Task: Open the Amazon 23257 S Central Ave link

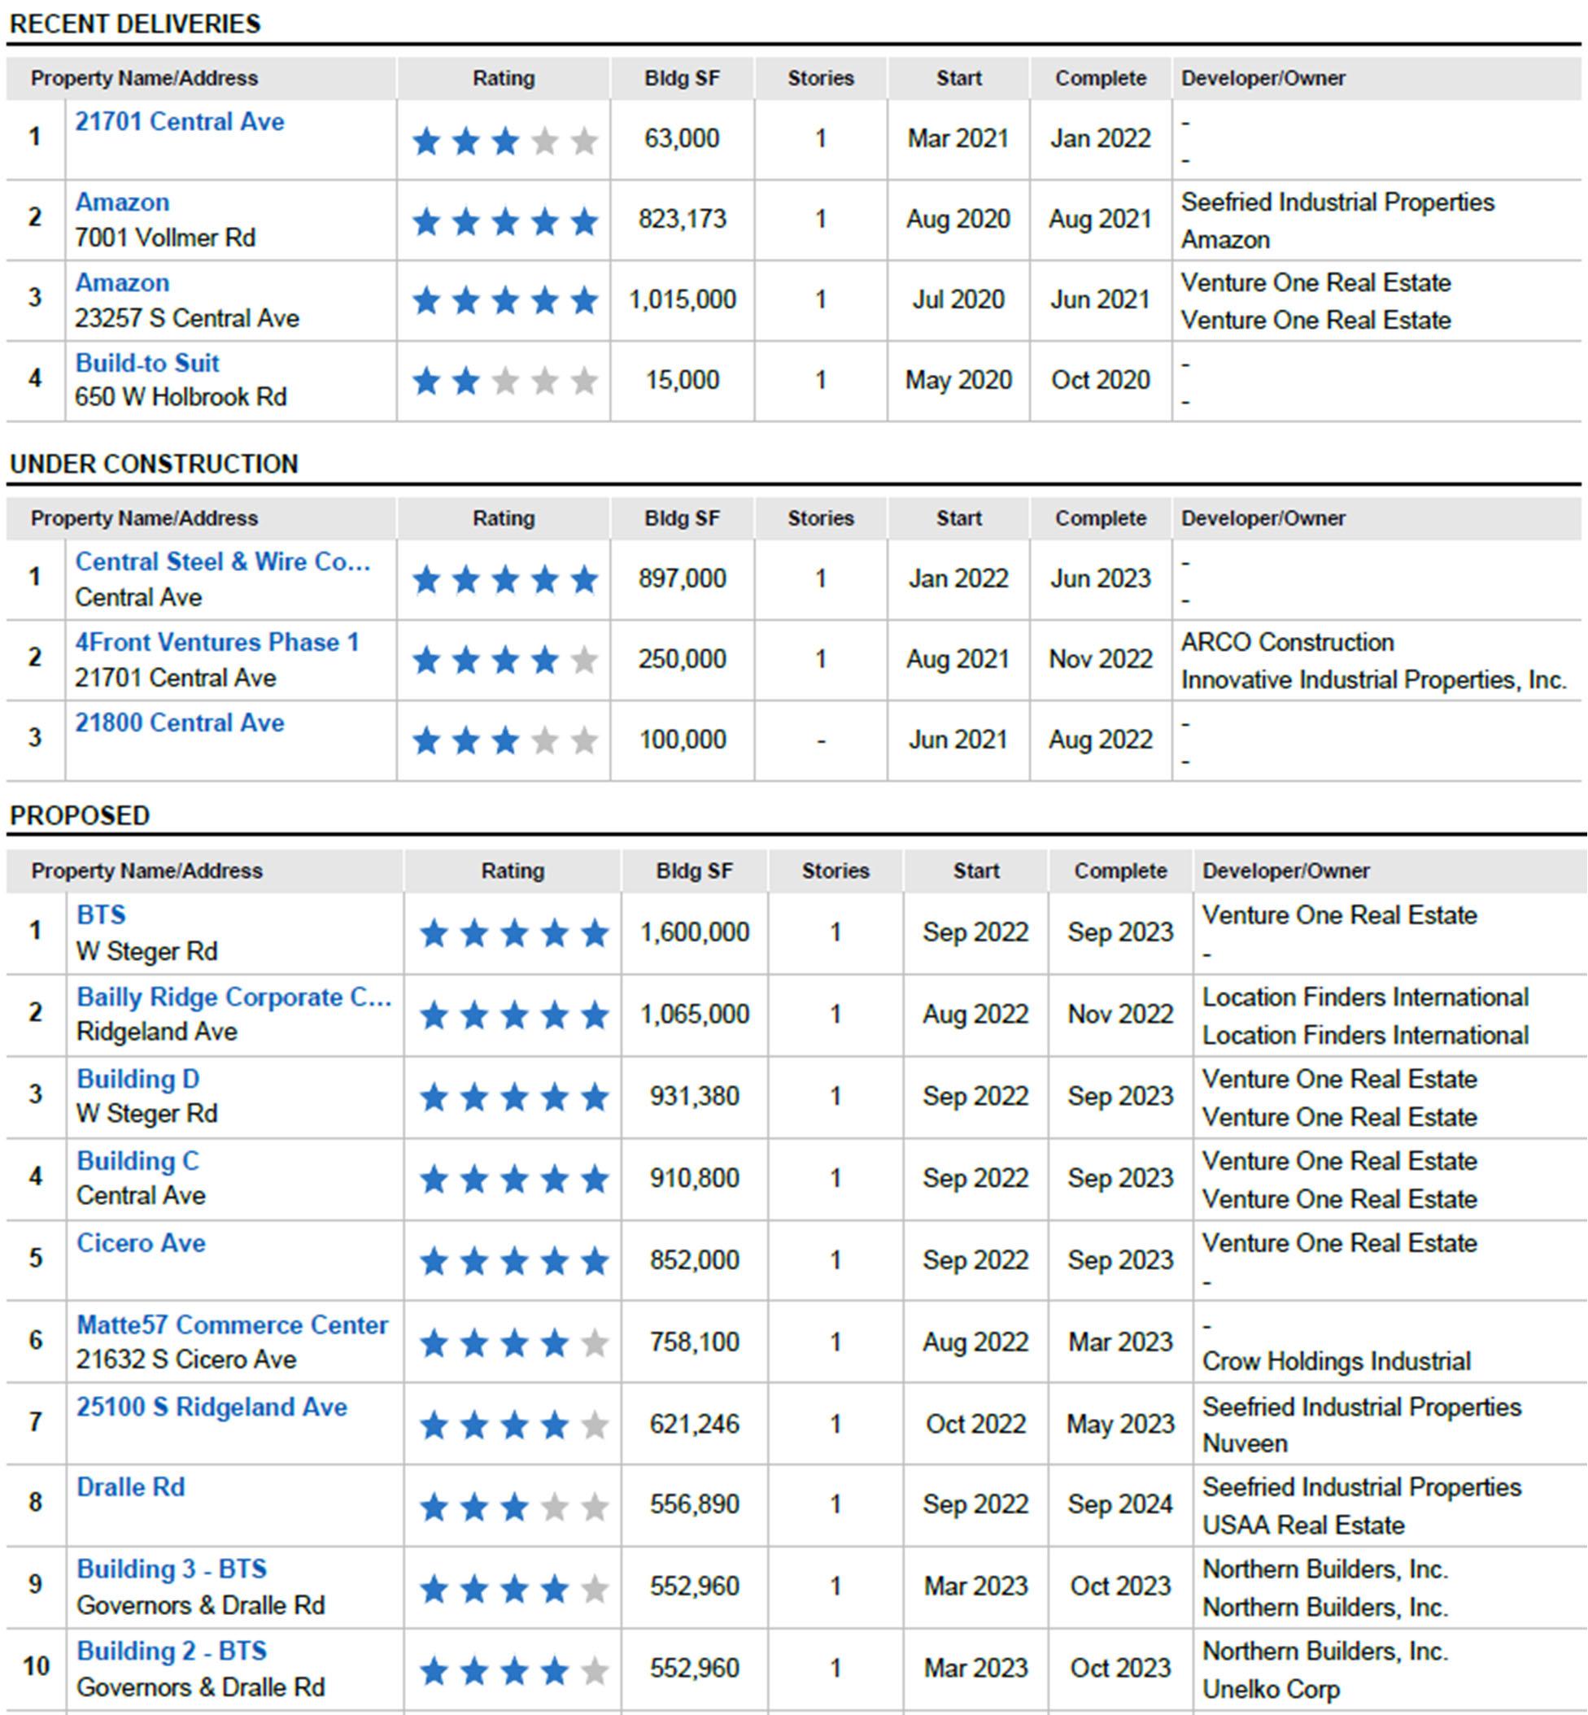Action: point(122,282)
